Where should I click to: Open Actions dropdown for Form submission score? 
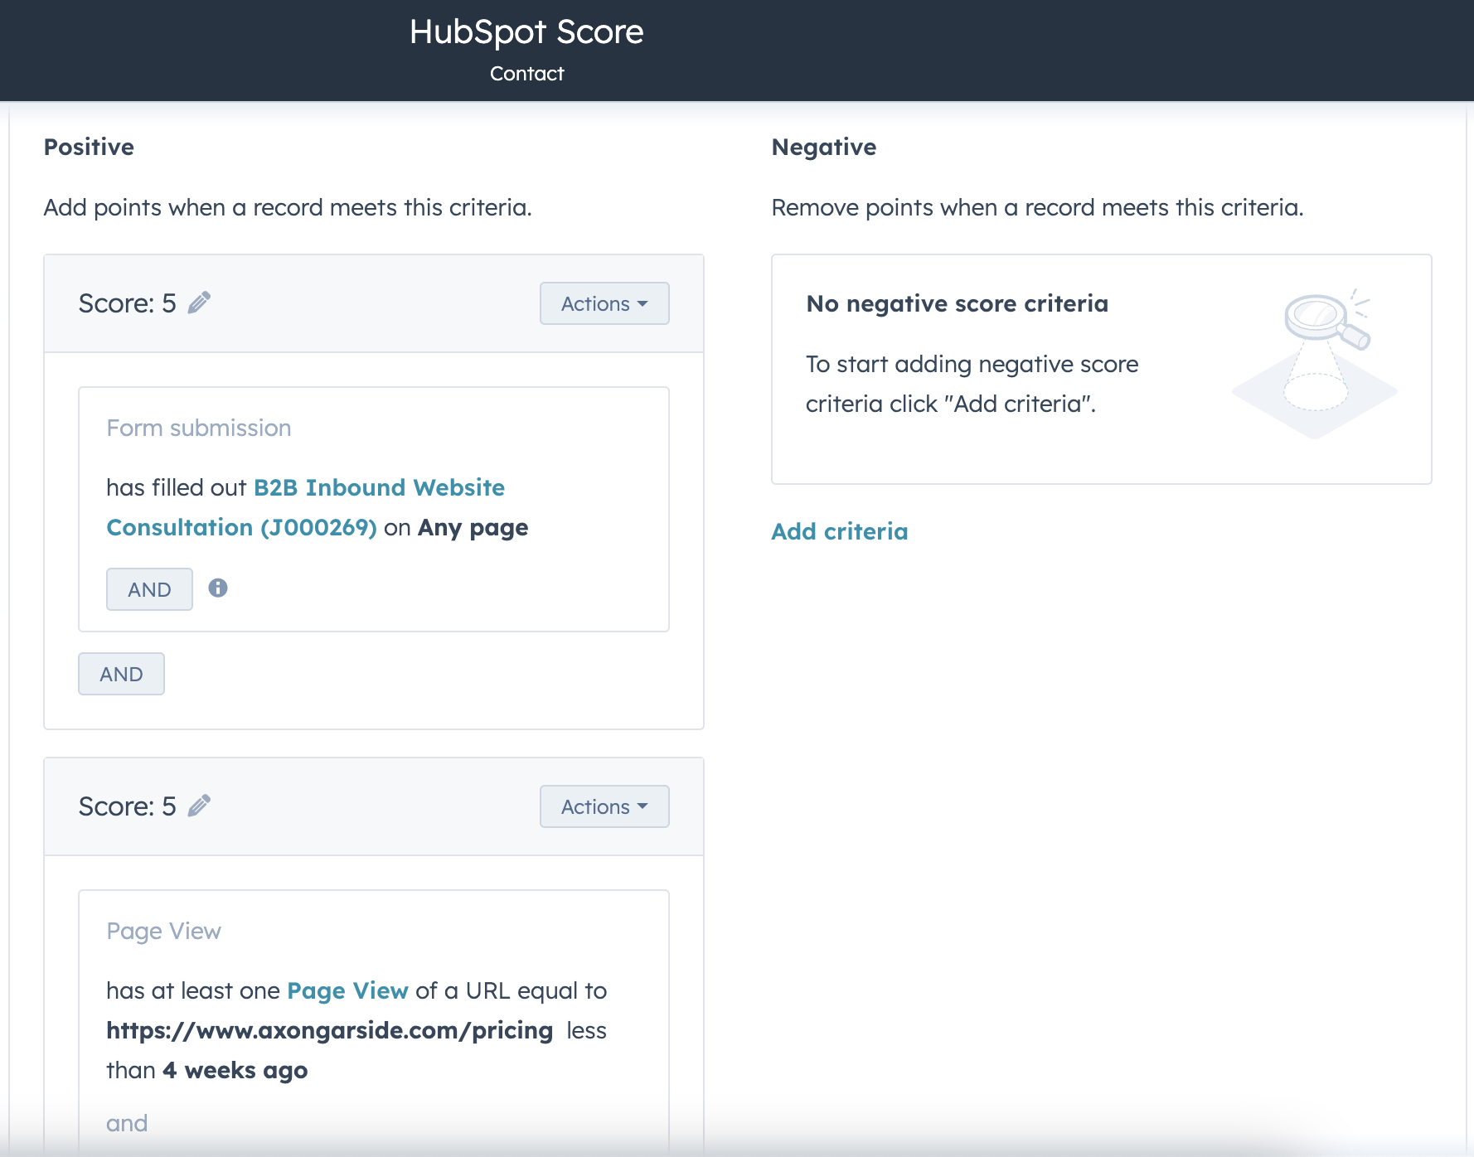[604, 303]
